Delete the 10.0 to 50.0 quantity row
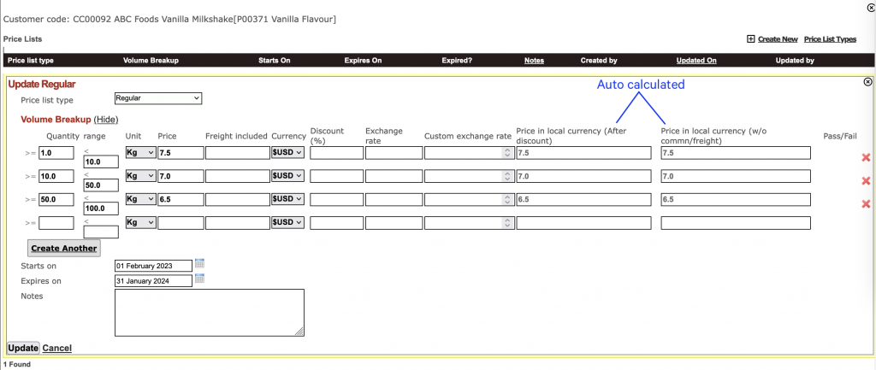 point(866,180)
